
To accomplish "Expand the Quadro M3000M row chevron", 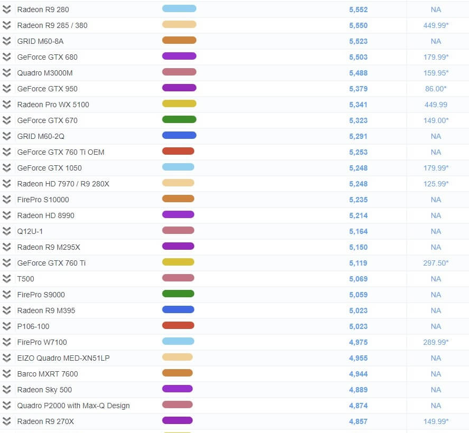I will click(6, 73).
